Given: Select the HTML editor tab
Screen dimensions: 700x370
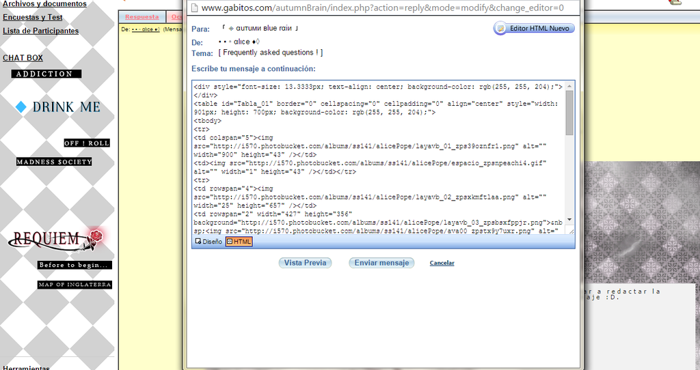Looking at the screenshot, I should (x=239, y=241).
